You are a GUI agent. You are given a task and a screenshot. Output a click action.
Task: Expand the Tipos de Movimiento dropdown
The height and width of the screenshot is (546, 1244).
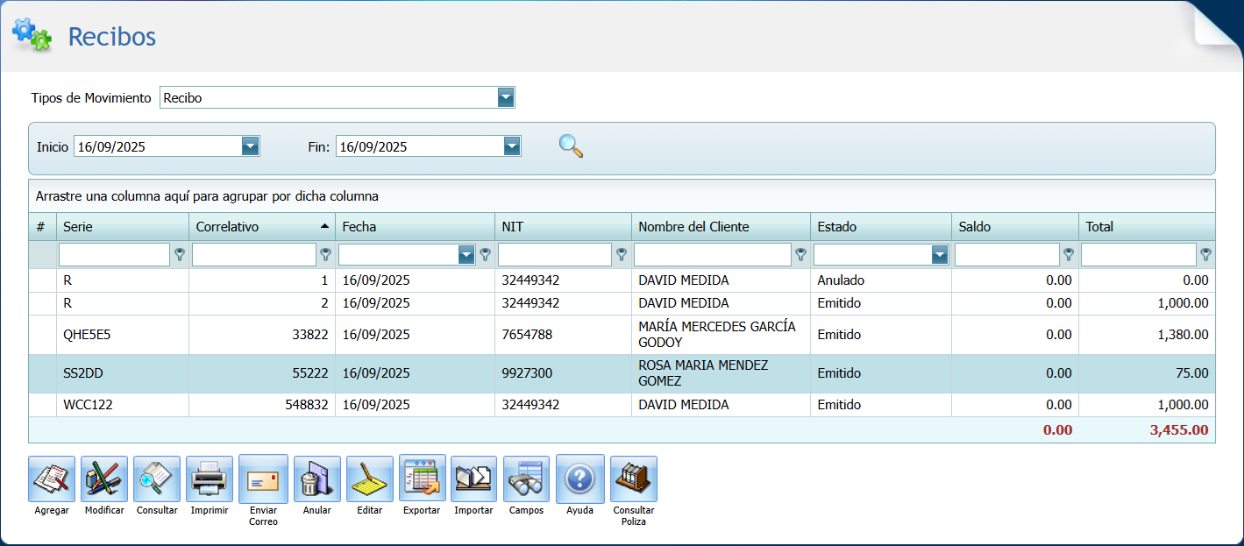click(x=506, y=97)
